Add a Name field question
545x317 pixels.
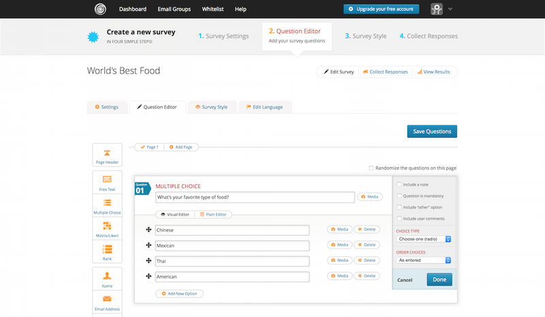[x=106, y=280]
